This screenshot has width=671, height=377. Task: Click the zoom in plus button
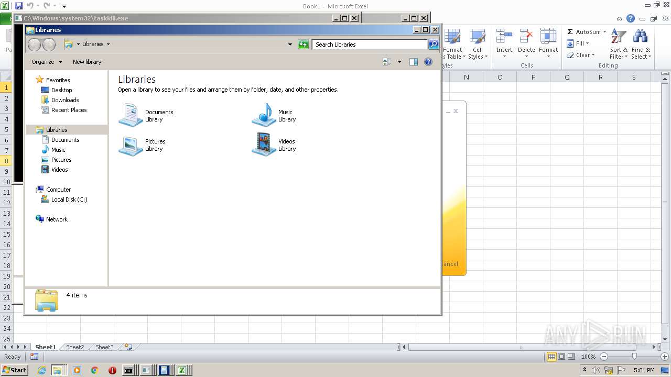pyautogui.click(x=665, y=357)
